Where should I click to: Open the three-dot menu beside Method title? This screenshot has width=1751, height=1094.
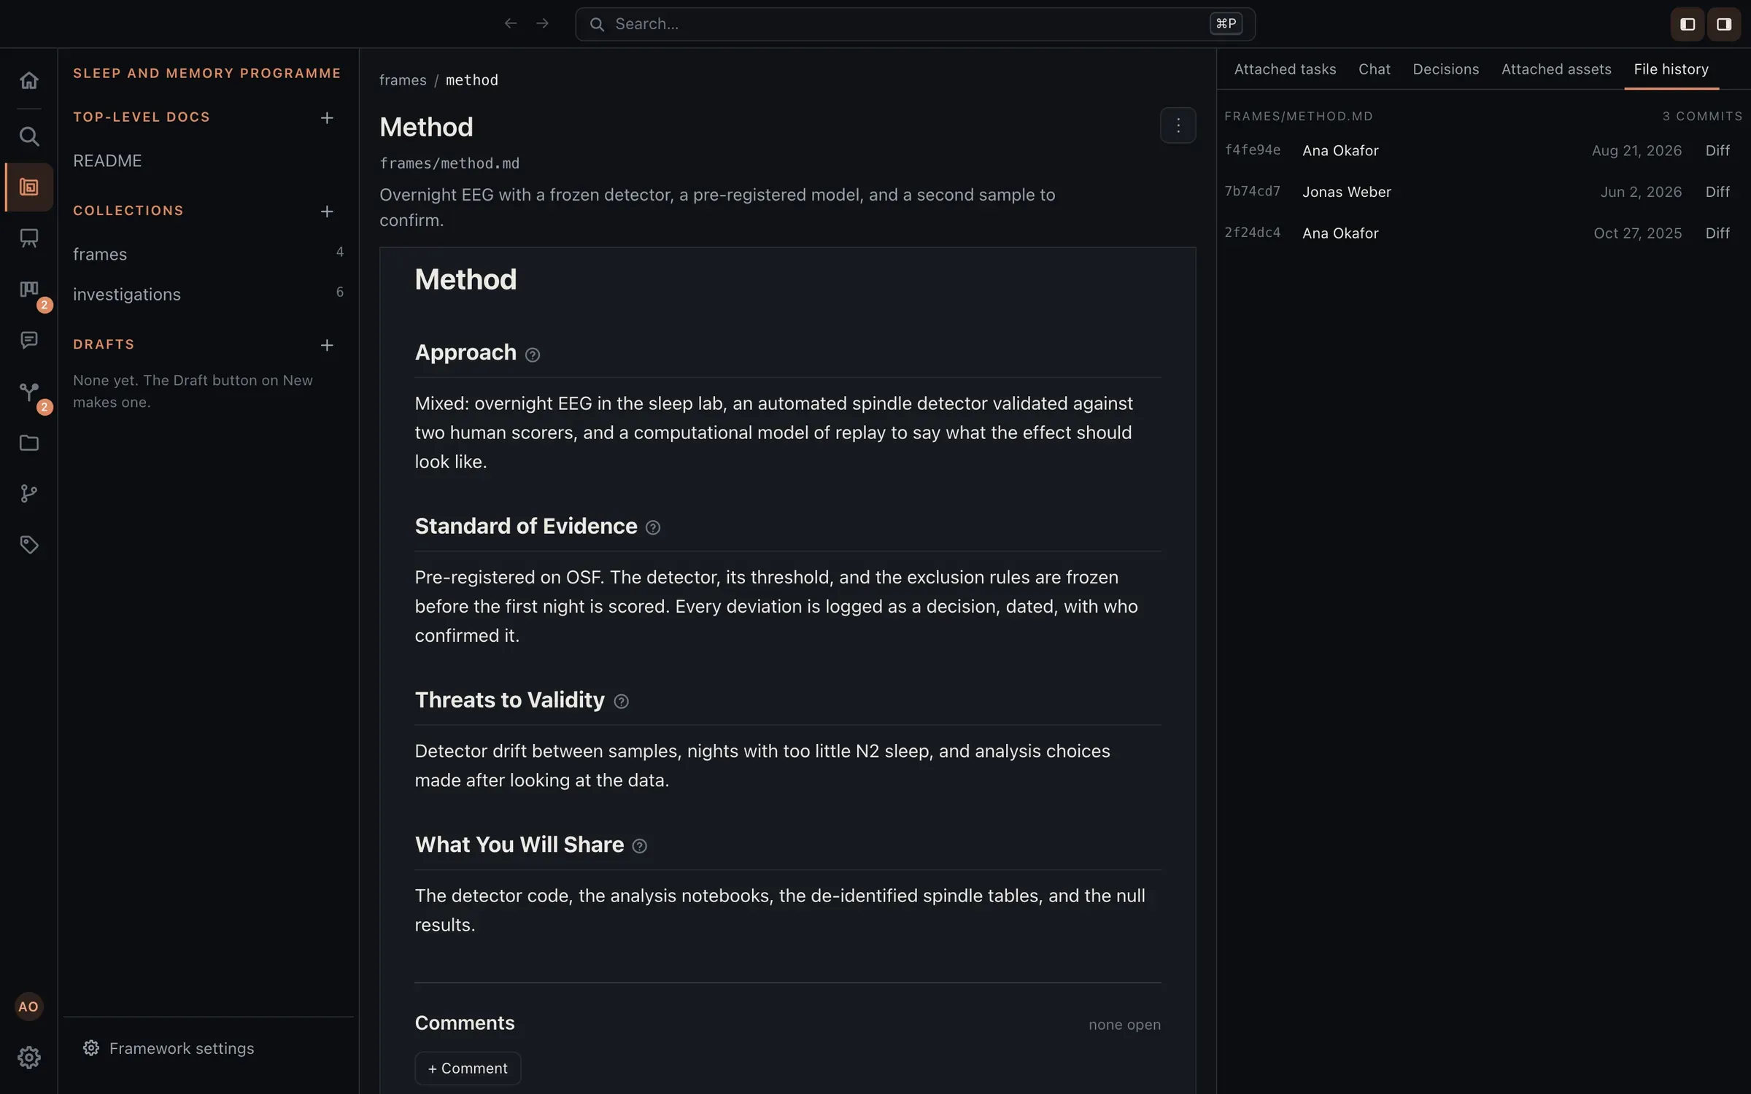[x=1178, y=125]
